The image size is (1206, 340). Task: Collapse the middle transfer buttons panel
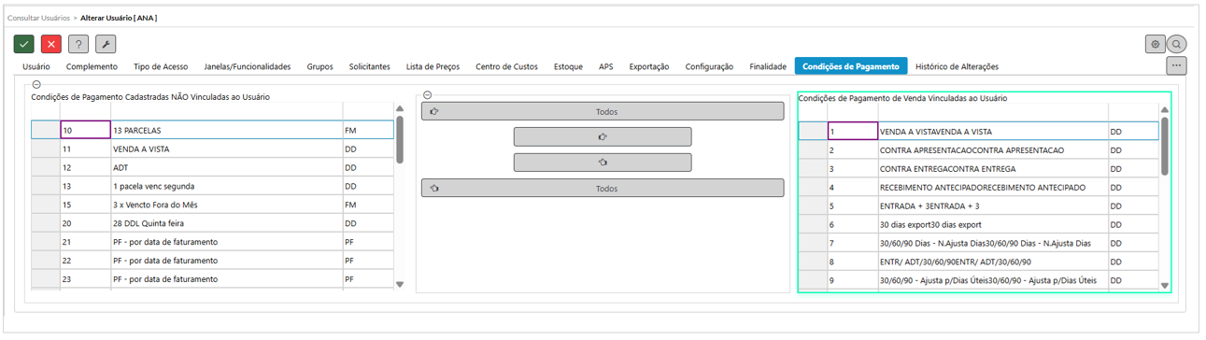(427, 94)
